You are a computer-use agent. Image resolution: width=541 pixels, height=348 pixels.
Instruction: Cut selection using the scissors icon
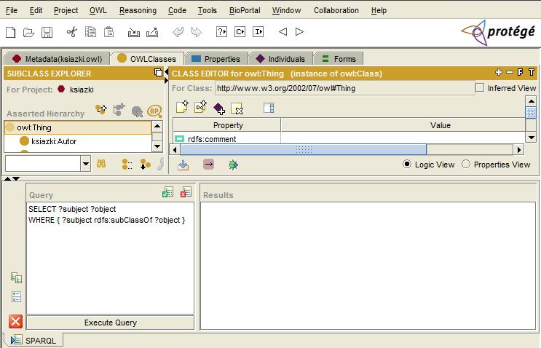tap(72, 32)
